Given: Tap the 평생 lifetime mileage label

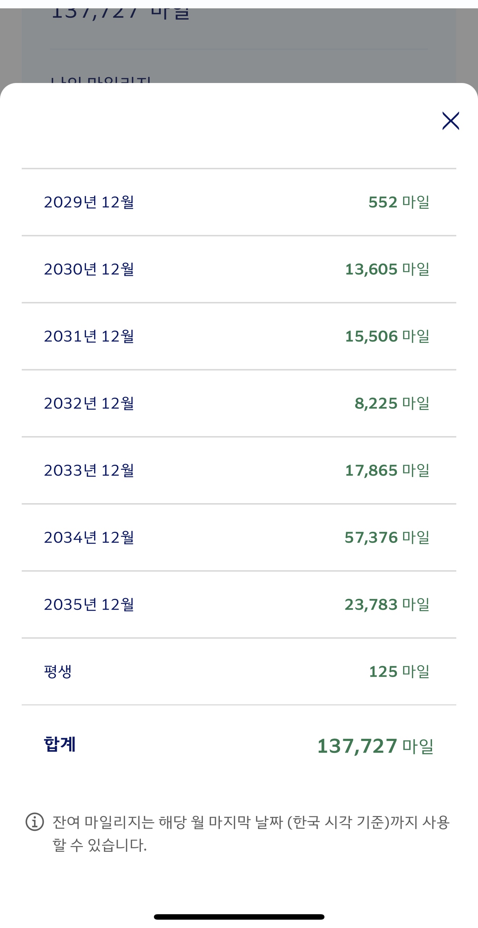Looking at the screenshot, I should pos(58,672).
